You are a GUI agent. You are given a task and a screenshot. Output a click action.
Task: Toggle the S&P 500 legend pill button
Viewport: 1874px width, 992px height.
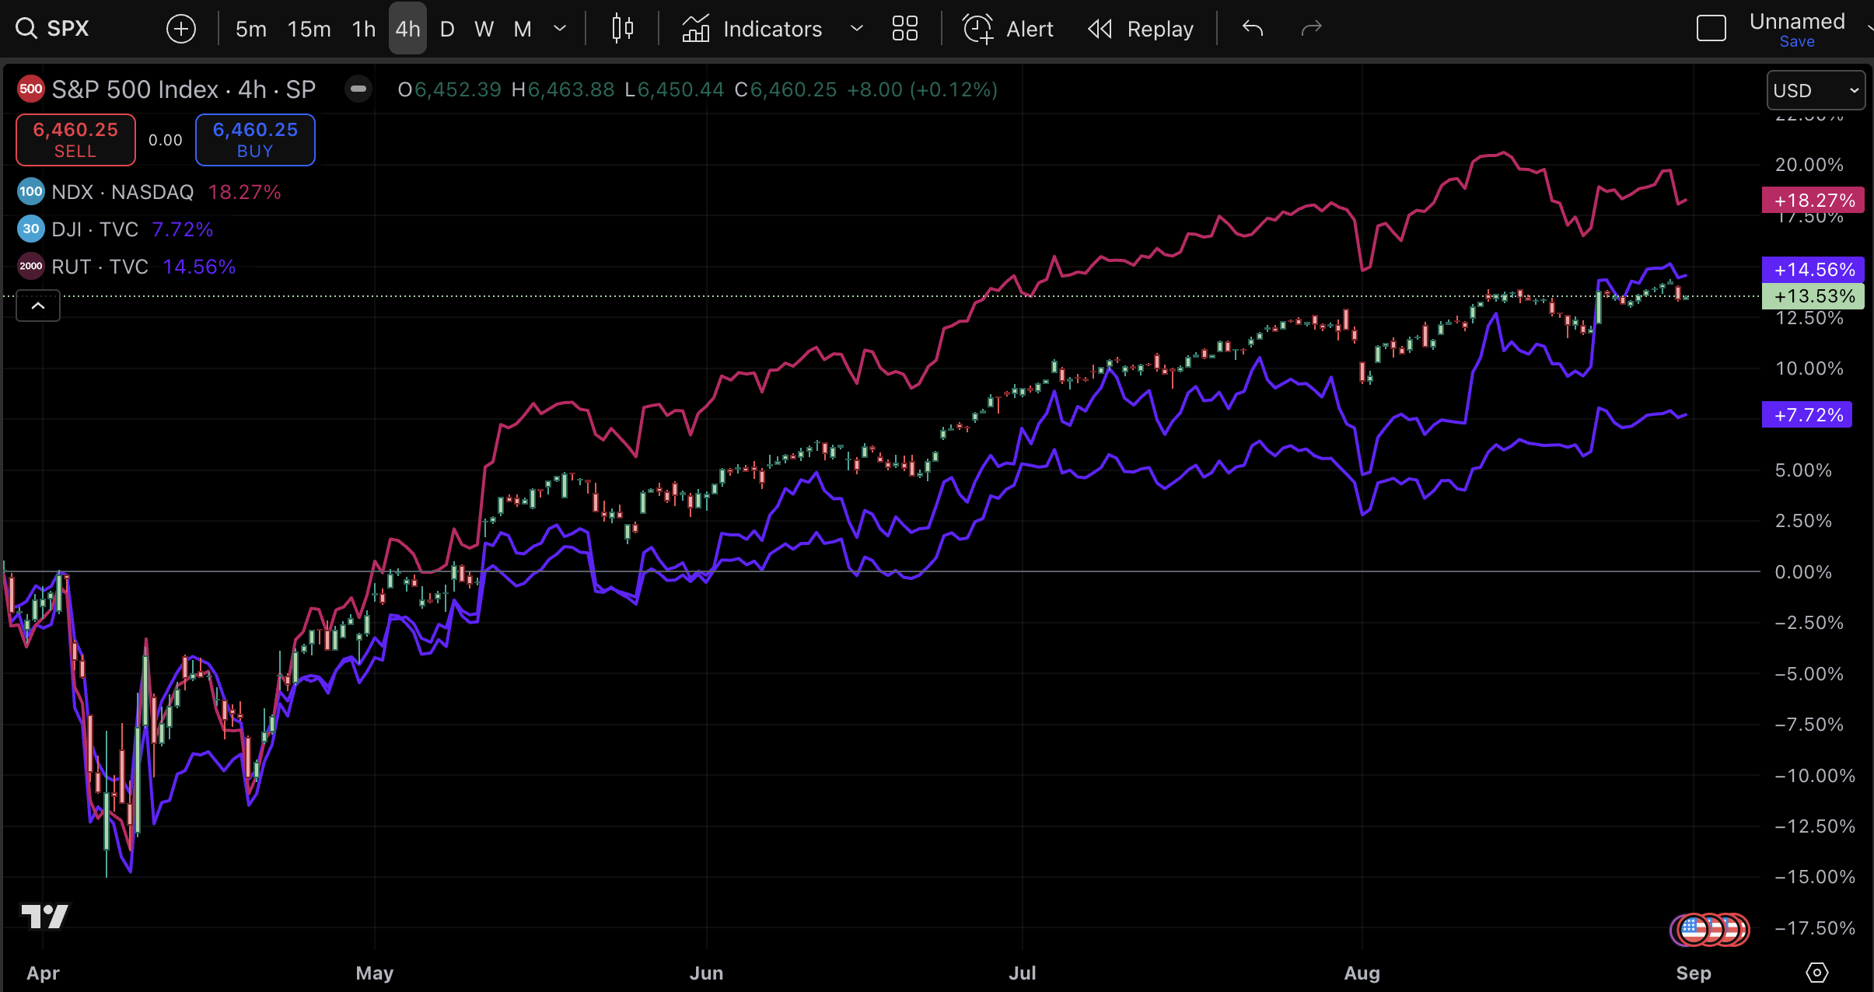click(x=358, y=89)
